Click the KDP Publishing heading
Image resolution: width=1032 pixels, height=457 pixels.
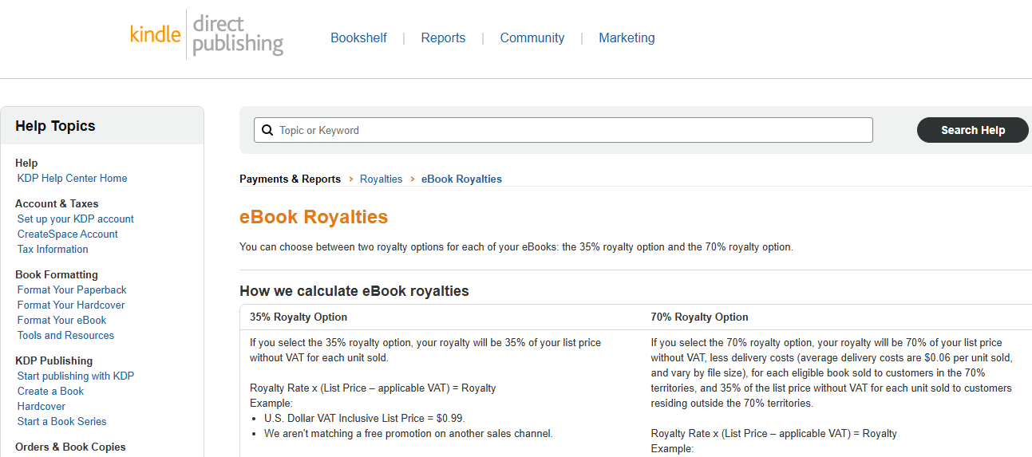pos(53,360)
